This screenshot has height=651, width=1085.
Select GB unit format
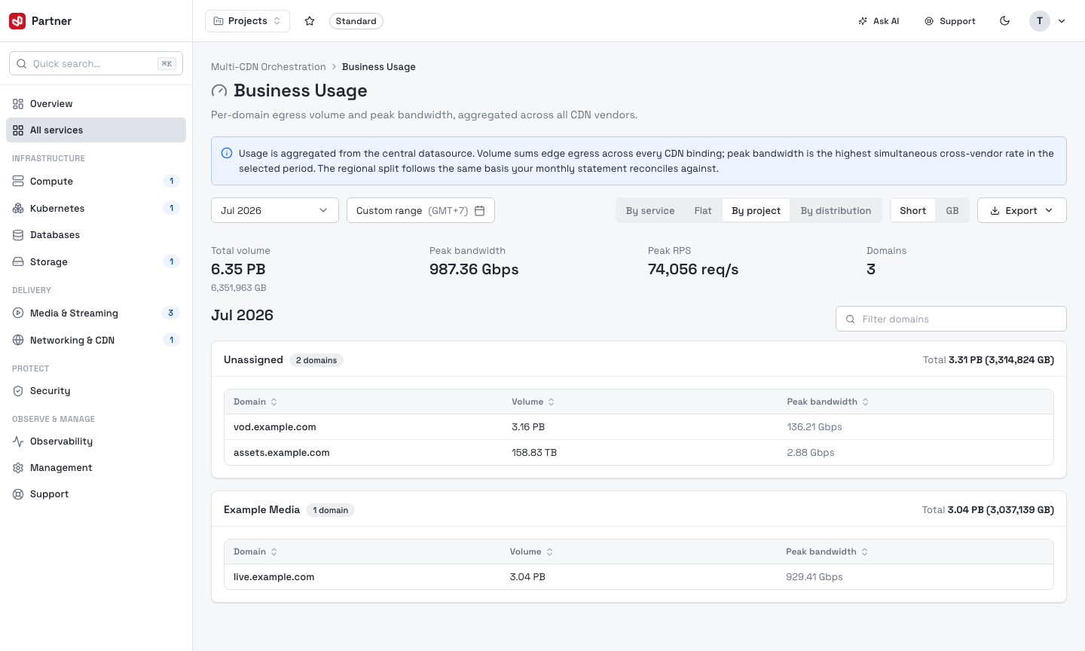click(952, 211)
